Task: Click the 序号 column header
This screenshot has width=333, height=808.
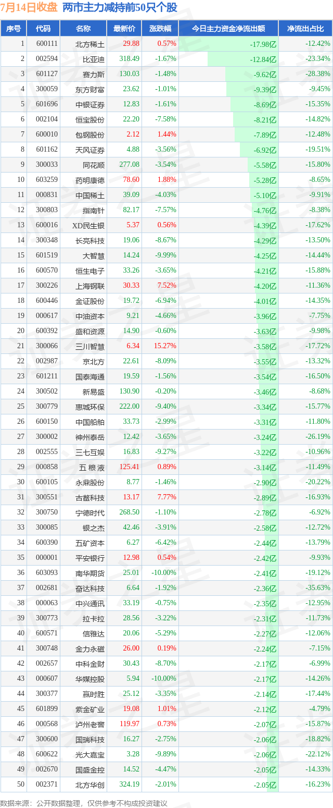Action: point(14,29)
